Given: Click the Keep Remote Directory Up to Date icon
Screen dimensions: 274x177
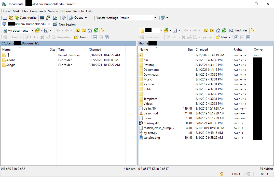Looking at the screenshot, I should pos(55,18).
